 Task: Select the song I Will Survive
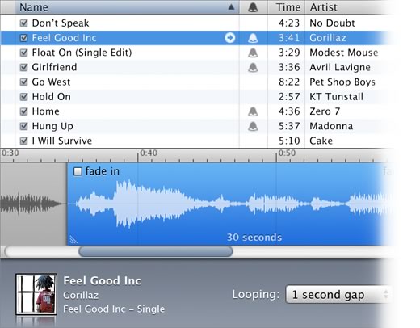[x=62, y=141]
